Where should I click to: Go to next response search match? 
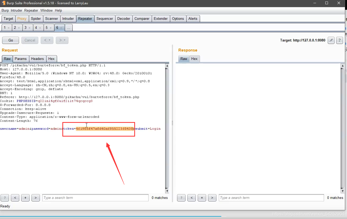coord(212,198)
